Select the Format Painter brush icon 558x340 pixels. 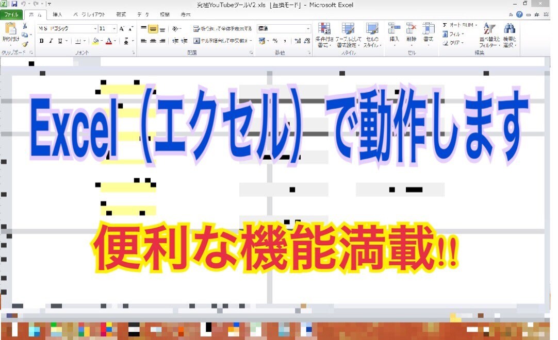pyautogui.click(x=25, y=44)
